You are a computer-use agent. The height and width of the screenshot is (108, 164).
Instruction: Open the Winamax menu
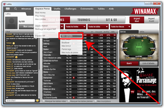[x=26, y=9]
